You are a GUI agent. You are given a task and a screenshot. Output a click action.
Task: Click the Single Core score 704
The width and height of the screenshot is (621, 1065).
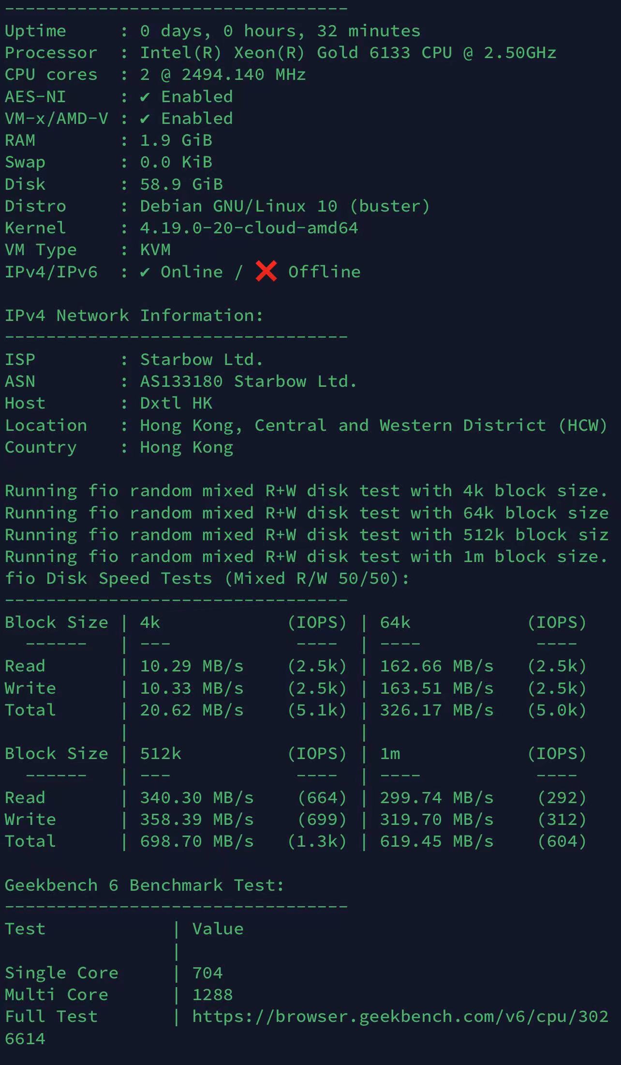coord(207,973)
